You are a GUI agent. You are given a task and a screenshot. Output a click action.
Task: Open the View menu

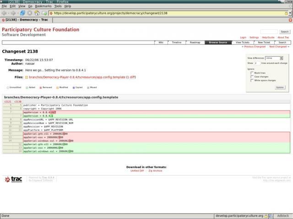click(x=22, y=6)
